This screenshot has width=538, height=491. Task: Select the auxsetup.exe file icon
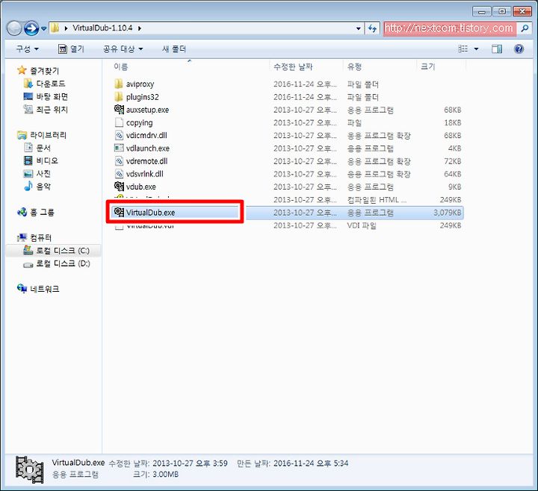click(119, 110)
